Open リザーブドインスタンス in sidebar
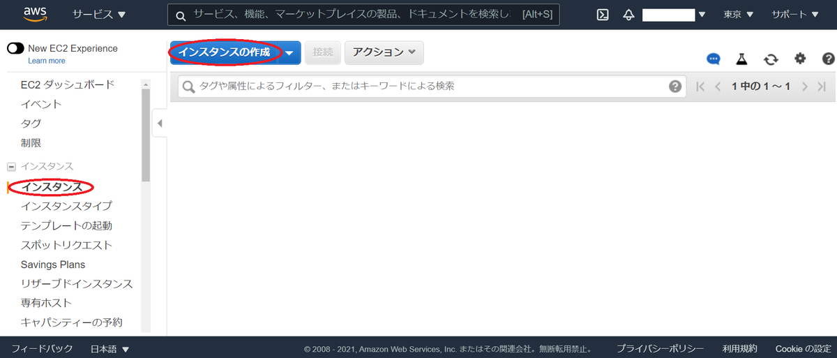Viewport: 837px width, 358px height. [x=77, y=283]
